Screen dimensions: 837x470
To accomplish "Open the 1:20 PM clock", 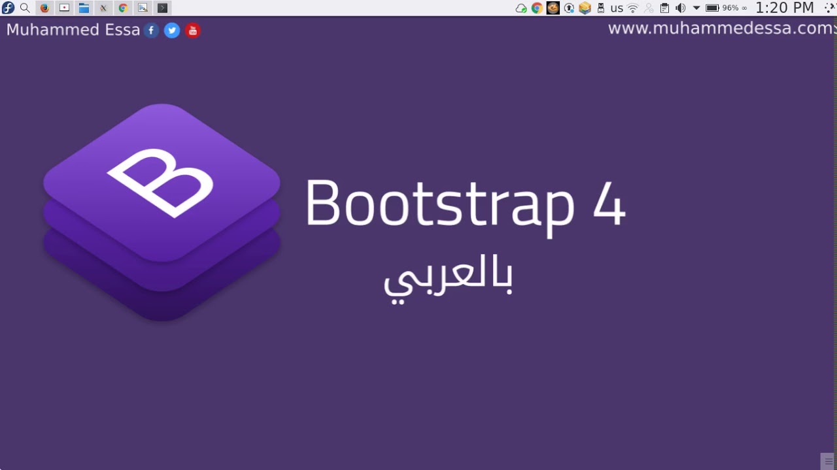I will 785,8.
